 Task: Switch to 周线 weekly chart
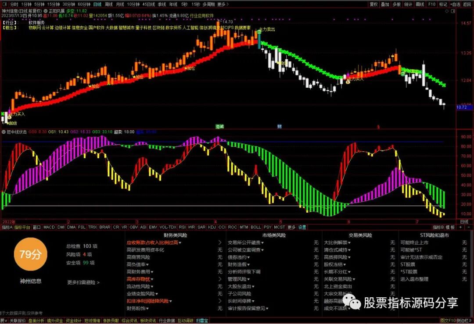click(x=108, y=4)
